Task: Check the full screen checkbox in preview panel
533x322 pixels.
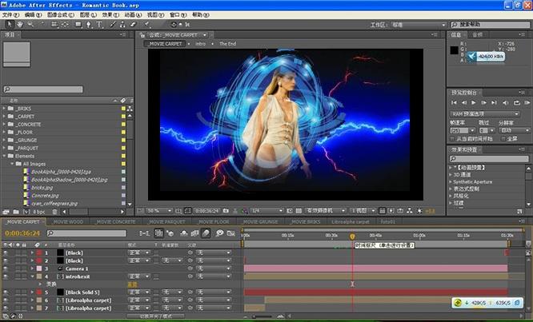Action: point(504,138)
